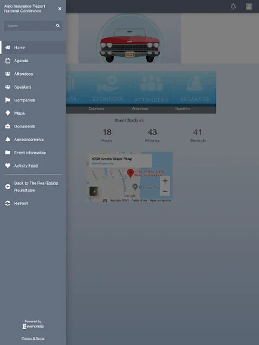The height and width of the screenshot is (345, 259).
Task: Click the Auto Insurance Report conference title
Action: 25,8
